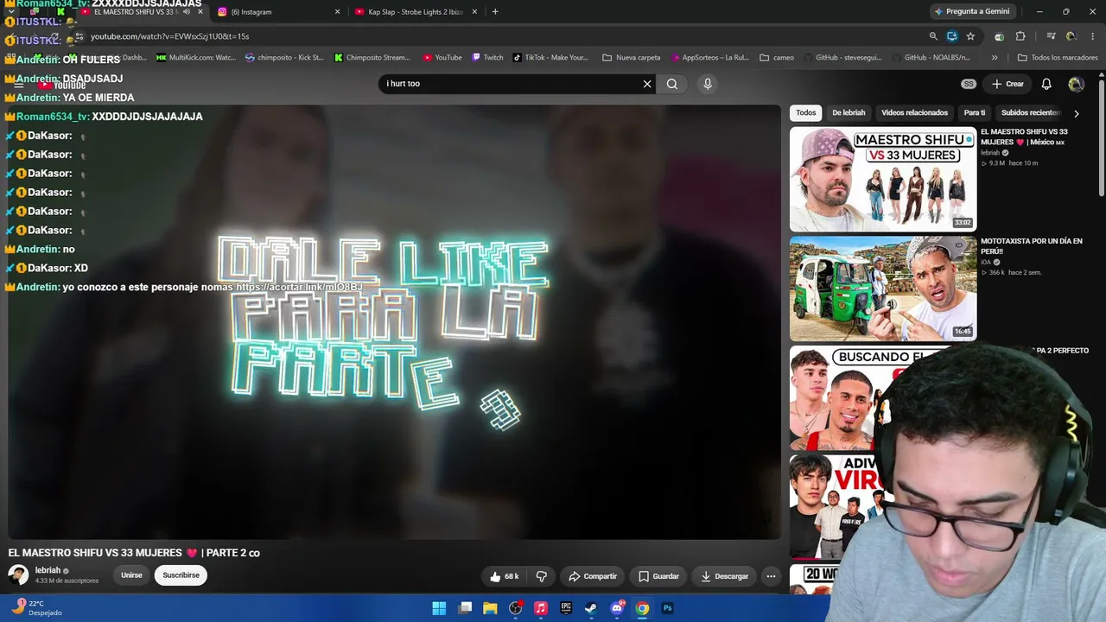Image resolution: width=1106 pixels, height=622 pixels.
Task: Download video via Descargar button
Action: tap(725, 576)
